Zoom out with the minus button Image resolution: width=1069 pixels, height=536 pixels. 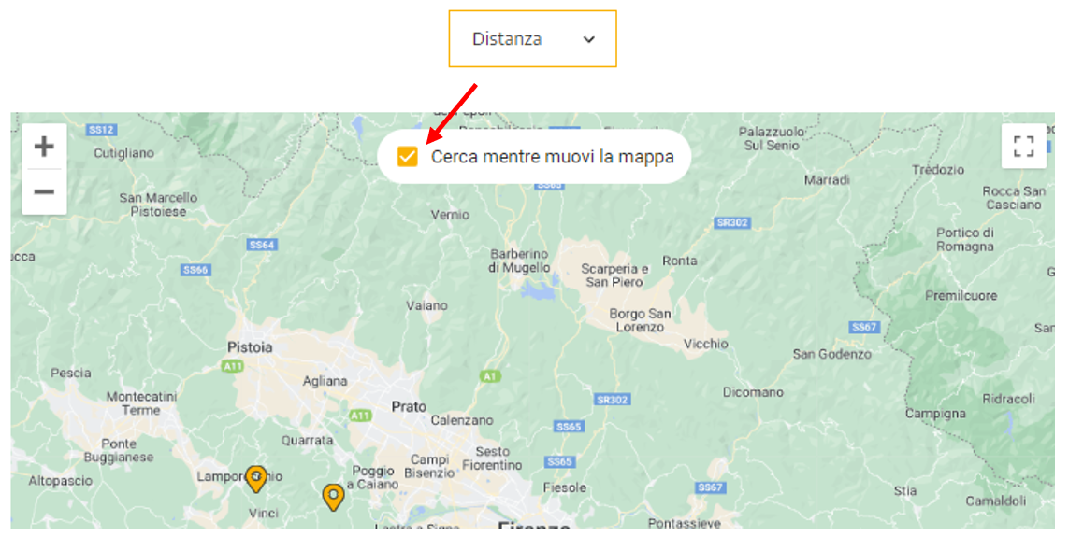[44, 192]
